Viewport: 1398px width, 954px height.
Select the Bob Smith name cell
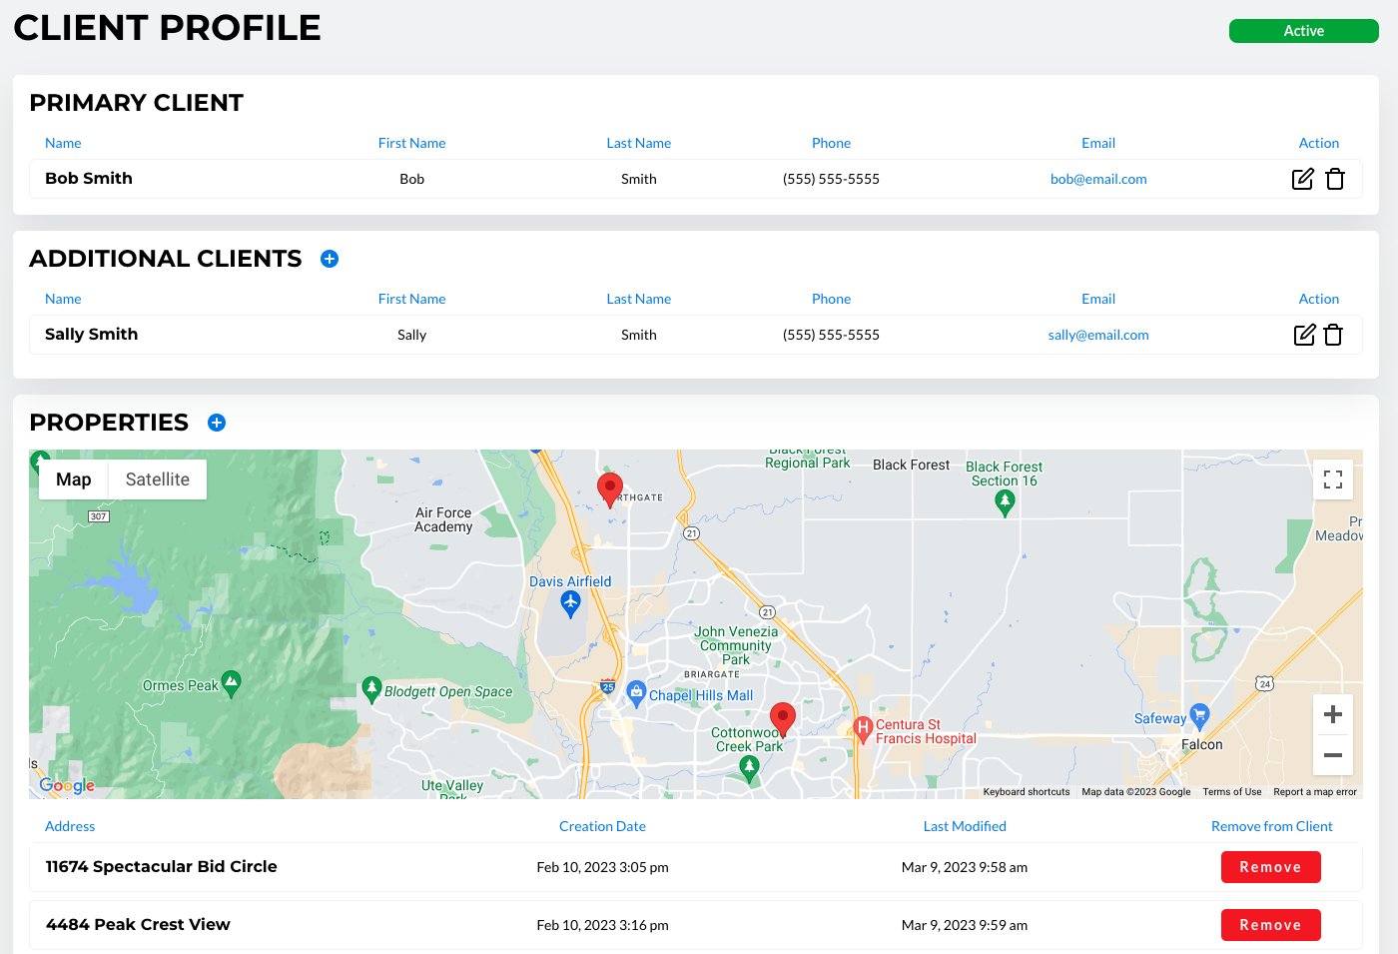[x=89, y=179]
